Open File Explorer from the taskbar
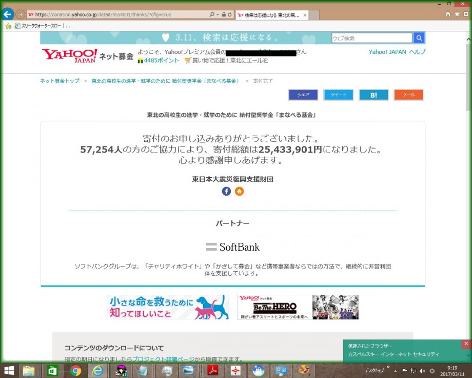 (x=29, y=370)
